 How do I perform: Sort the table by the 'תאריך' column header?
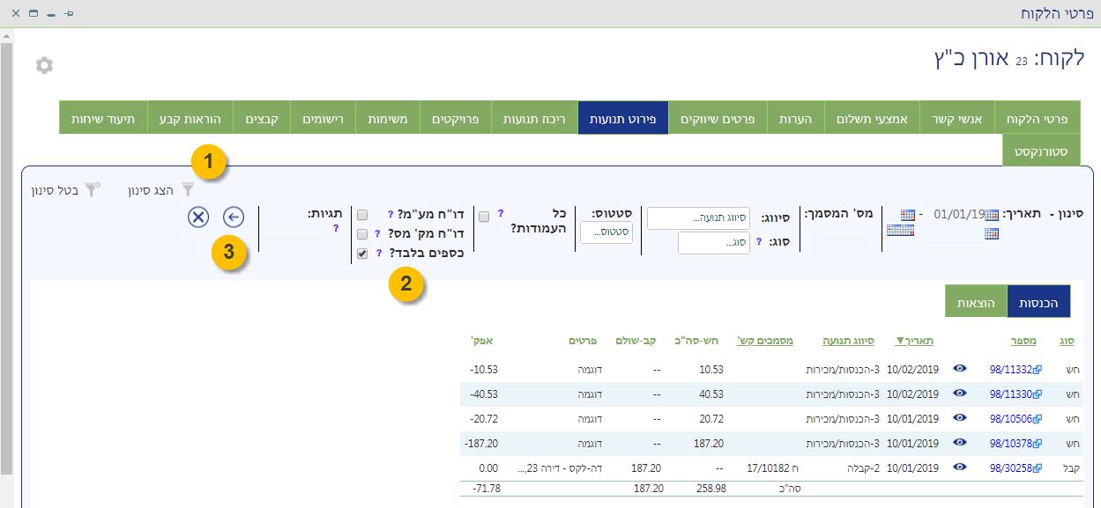914,341
